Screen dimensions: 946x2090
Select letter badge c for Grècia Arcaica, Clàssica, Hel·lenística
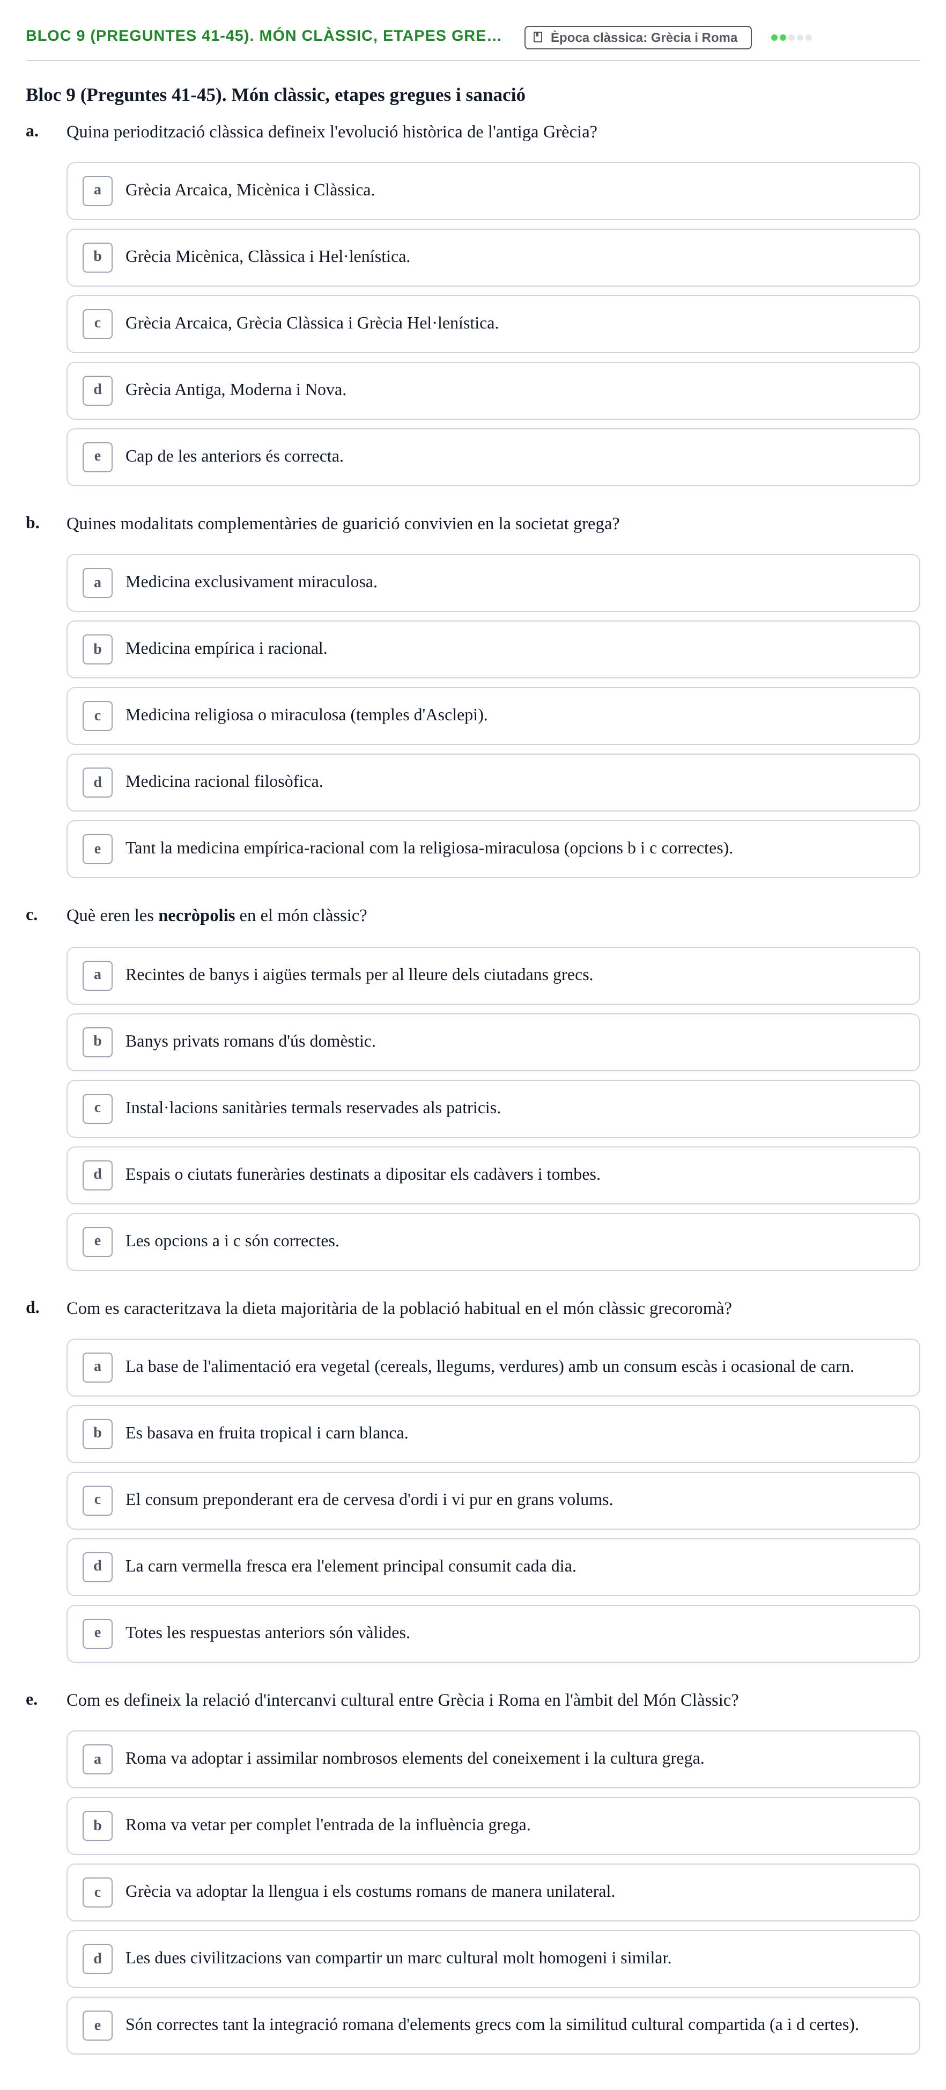97,324
